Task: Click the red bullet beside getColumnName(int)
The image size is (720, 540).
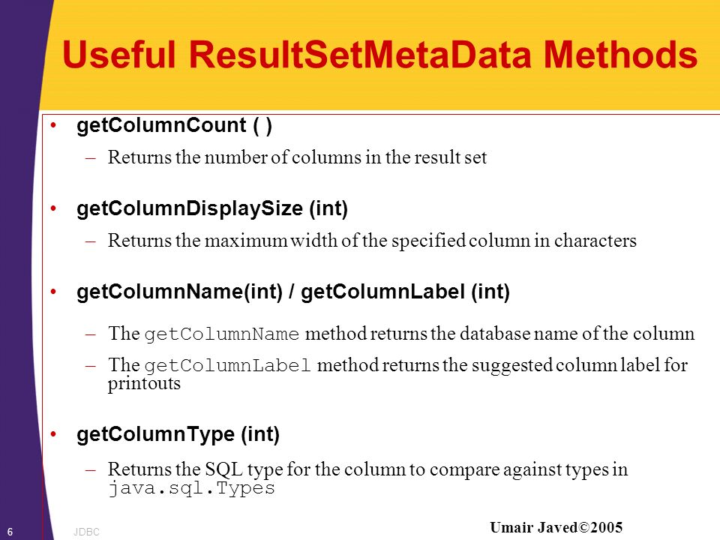Action: (54, 292)
